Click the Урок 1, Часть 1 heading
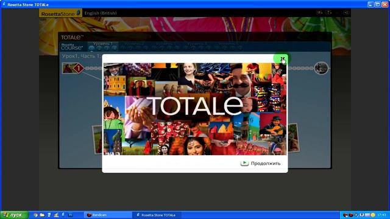Viewport: 390px width, 219px height. [82, 56]
